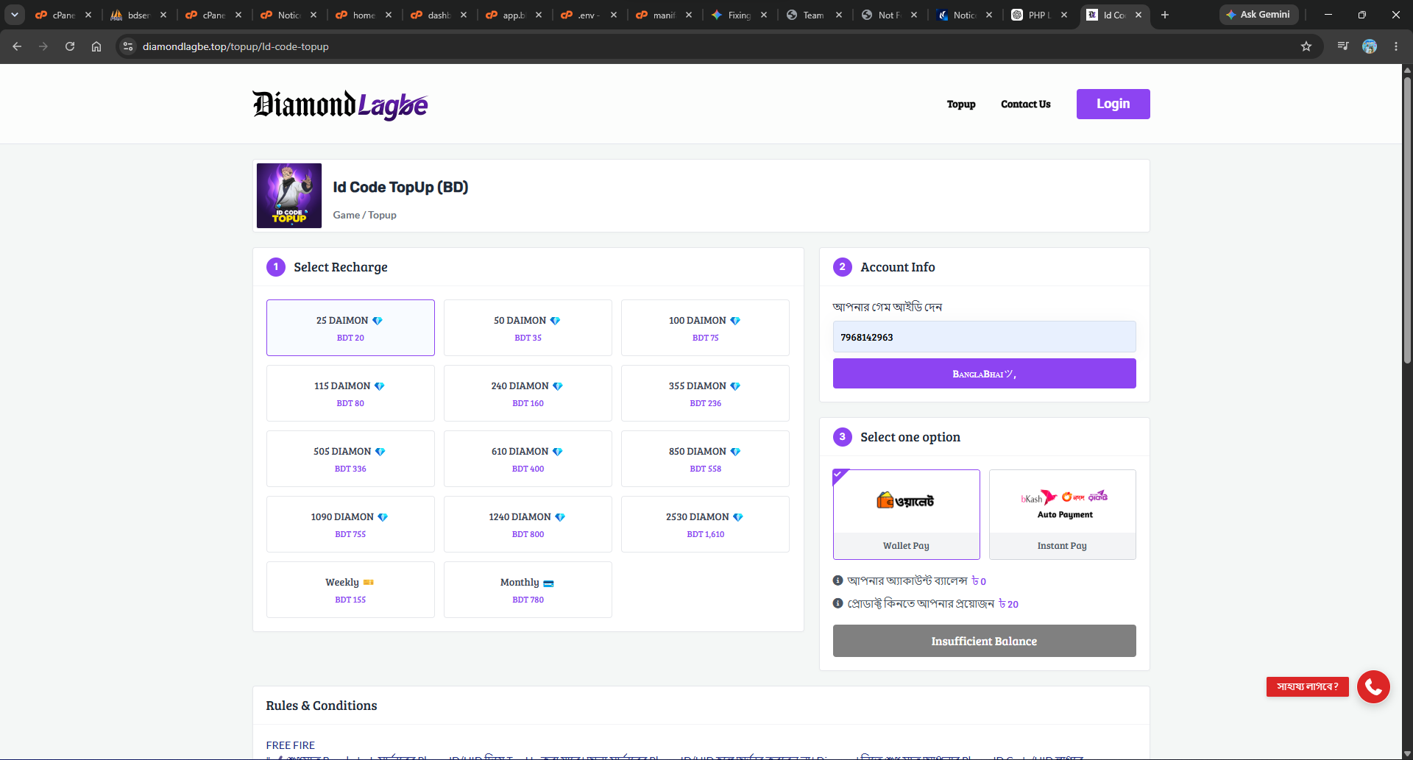Open the Topup nav link
This screenshot has width=1413, height=760.
point(961,104)
